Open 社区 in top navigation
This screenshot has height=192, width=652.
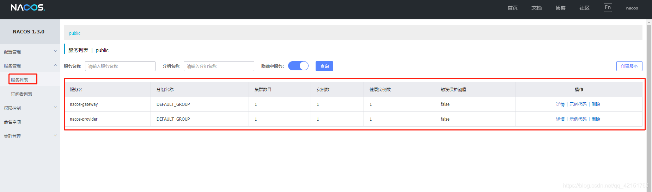click(x=585, y=8)
